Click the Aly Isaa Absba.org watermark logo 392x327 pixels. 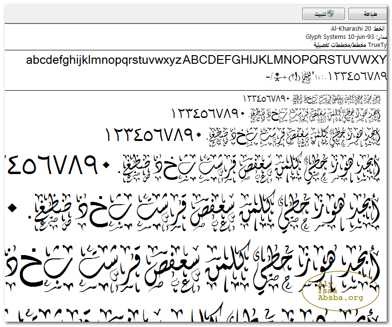[x=341, y=292]
